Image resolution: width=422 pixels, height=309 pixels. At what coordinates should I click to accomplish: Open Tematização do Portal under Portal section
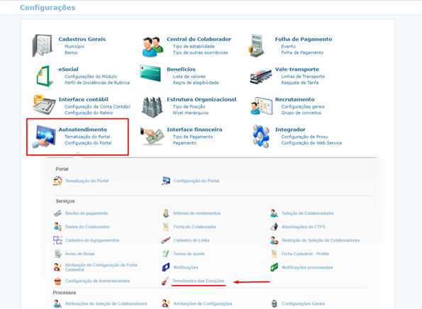tap(87, 181)
